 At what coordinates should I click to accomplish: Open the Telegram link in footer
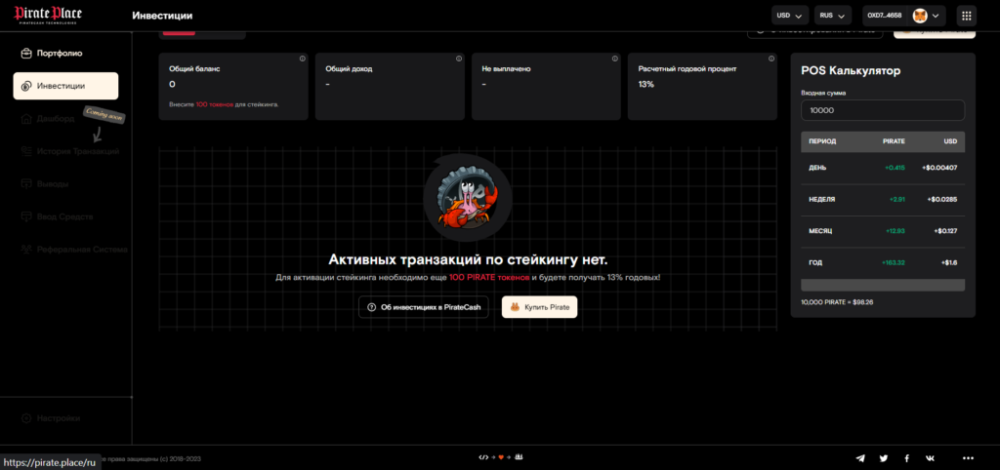(x=860, y=458)
